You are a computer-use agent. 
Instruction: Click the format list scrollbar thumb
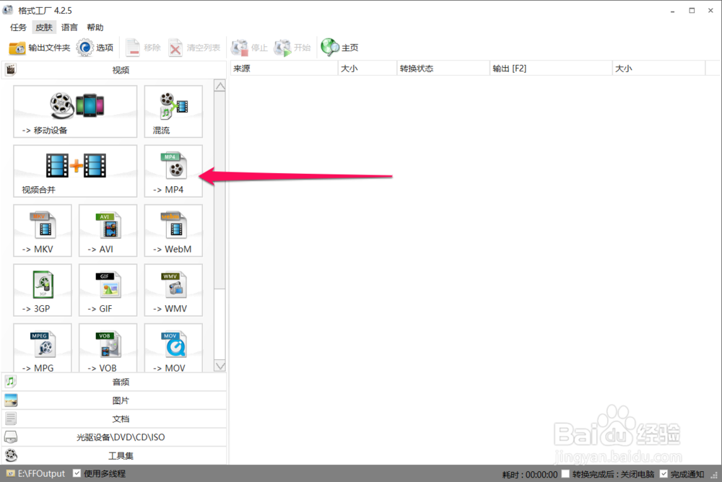(x=220, y=190)
